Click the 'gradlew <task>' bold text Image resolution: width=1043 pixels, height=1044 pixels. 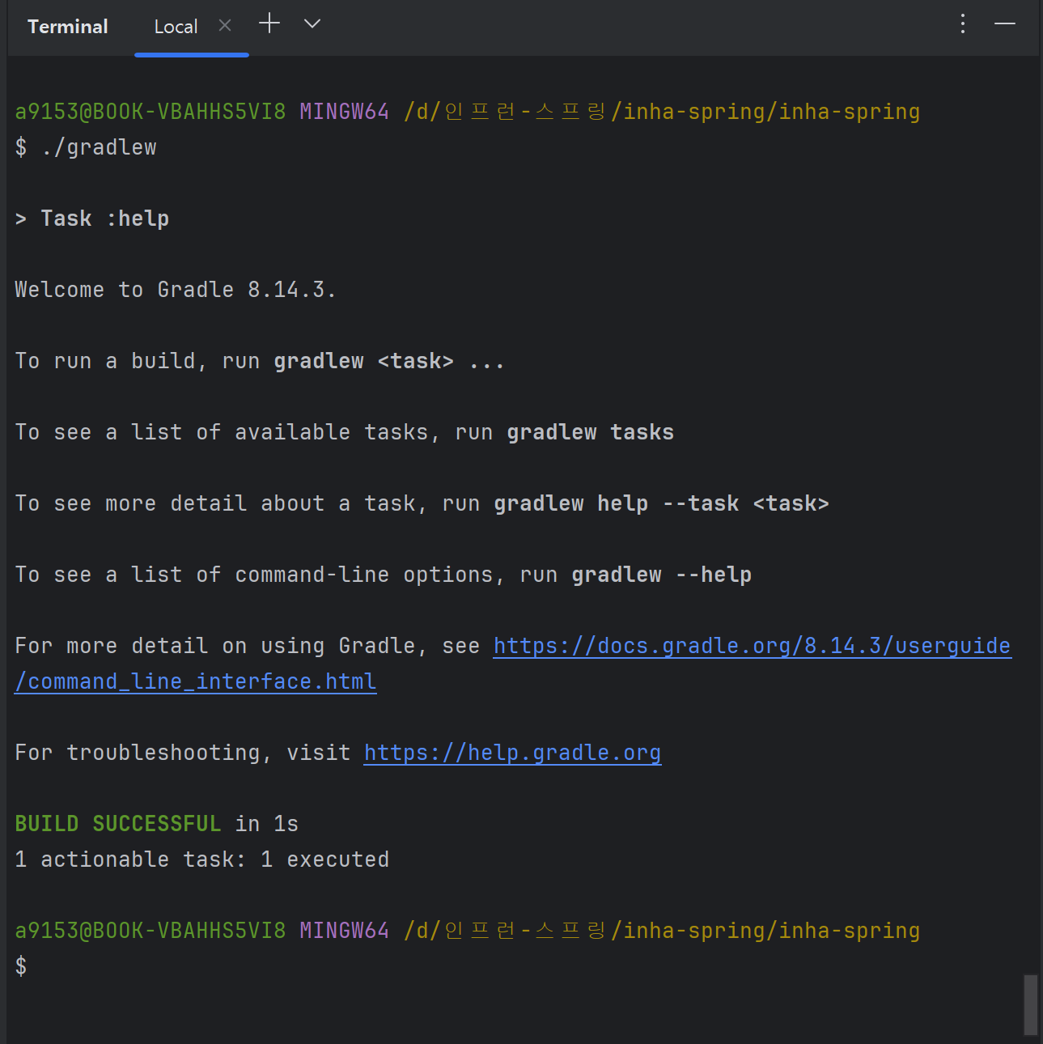[x=364, y=361]
